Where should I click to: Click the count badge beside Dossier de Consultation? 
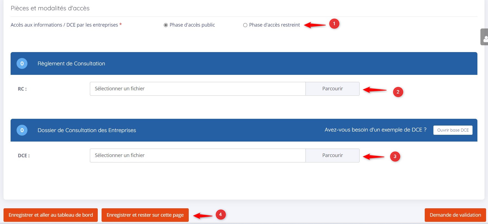(22, 130)
